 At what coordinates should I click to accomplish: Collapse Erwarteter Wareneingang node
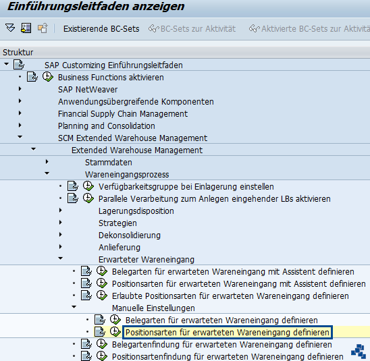pyautogui.click(x=60, y=258)
